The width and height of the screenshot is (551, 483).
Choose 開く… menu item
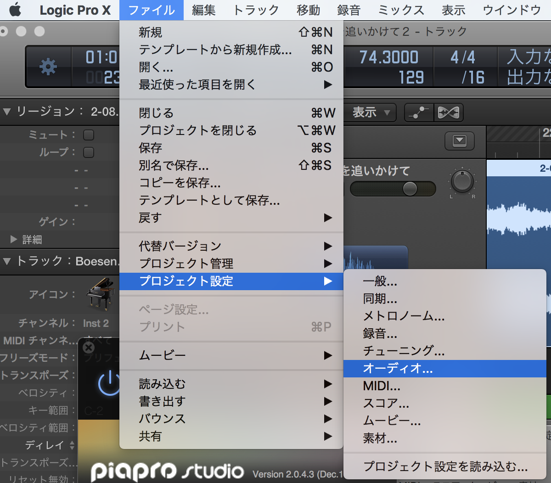coord(231,67)
